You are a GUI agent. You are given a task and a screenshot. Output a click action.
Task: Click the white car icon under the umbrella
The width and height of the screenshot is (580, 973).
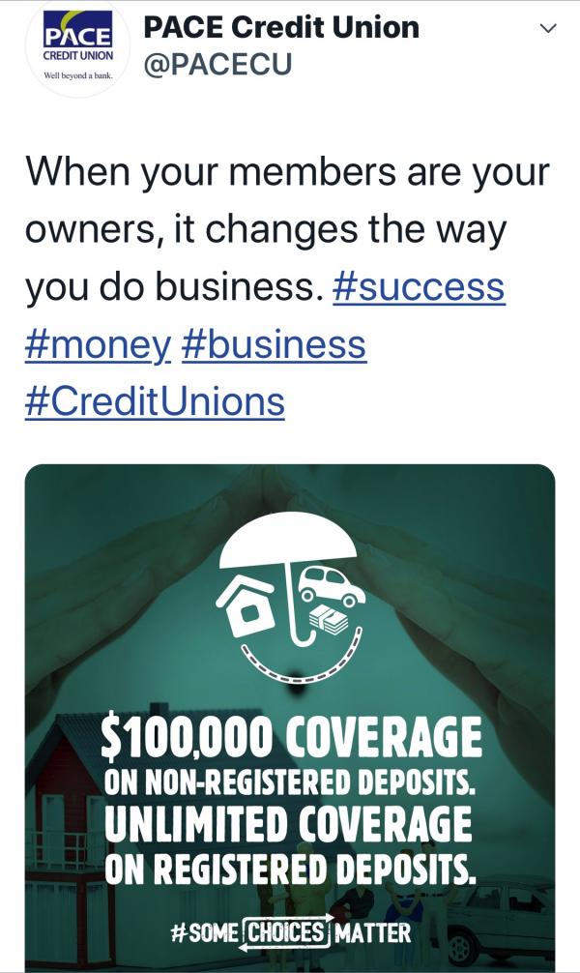click(x=331, y=585)
